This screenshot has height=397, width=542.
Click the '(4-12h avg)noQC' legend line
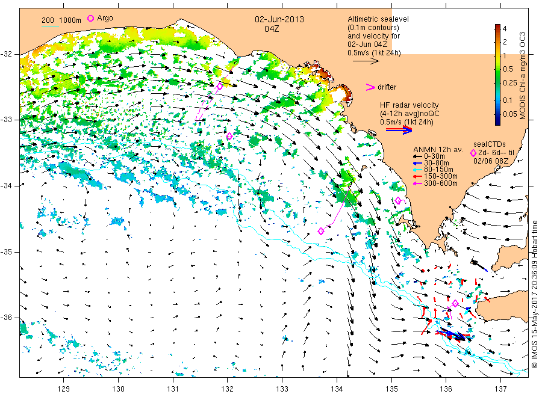(x=410, y=114)
